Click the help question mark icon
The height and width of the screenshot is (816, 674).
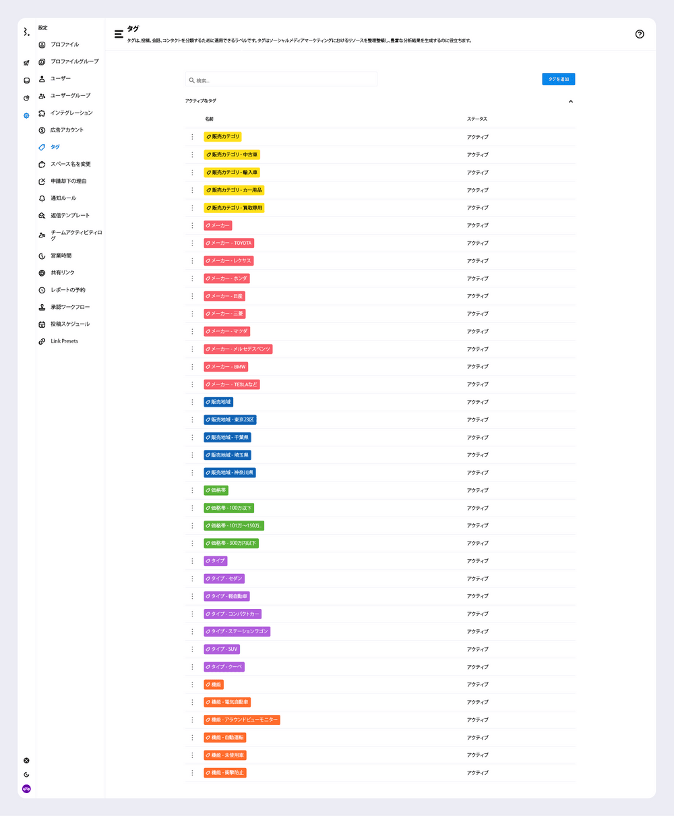pyautogui.click(x=640, y=34)
